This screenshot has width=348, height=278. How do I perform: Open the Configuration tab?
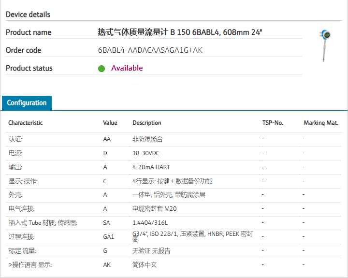pos(27,103)
